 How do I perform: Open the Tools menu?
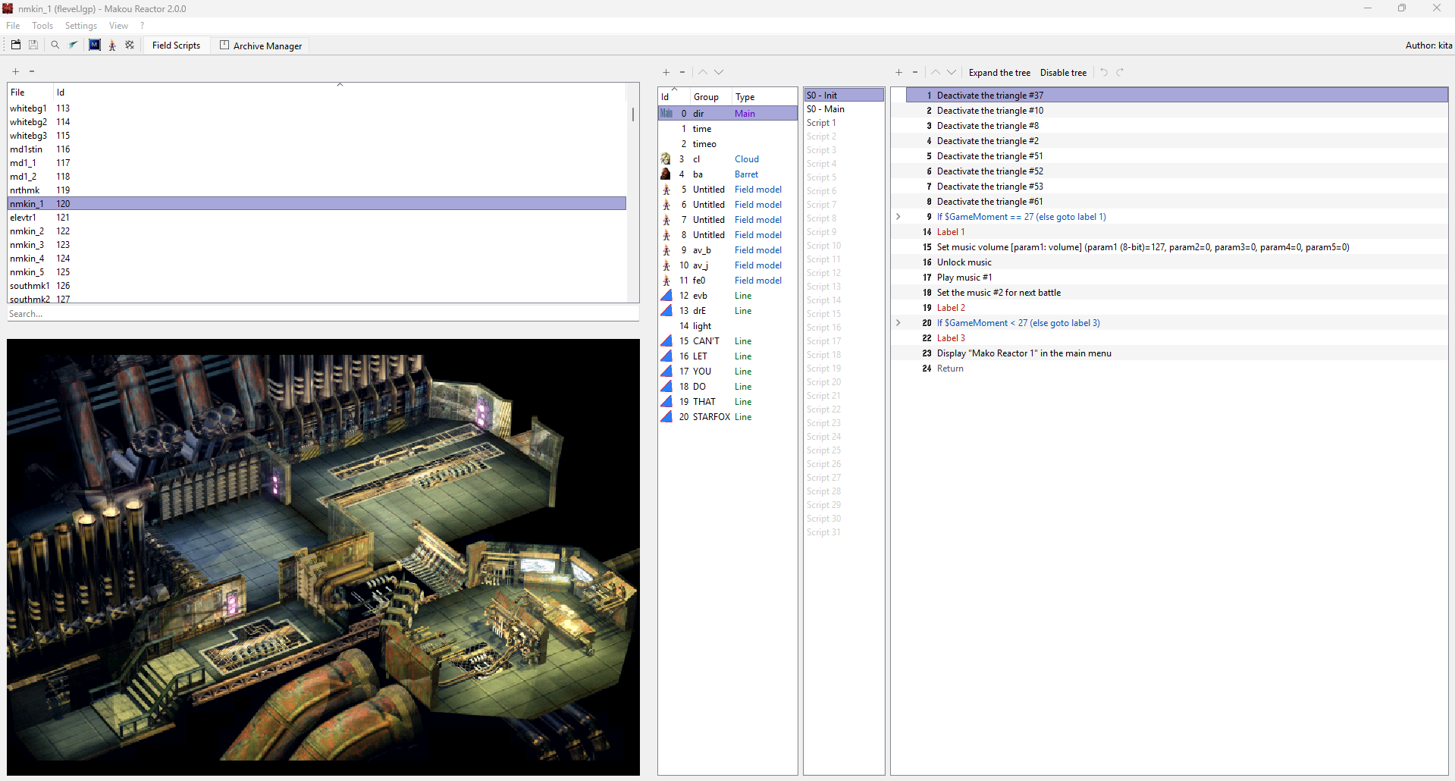click(42, 26)
